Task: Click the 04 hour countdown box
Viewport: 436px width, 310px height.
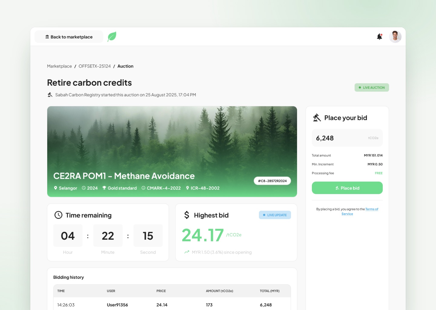Action: [68, 236]
